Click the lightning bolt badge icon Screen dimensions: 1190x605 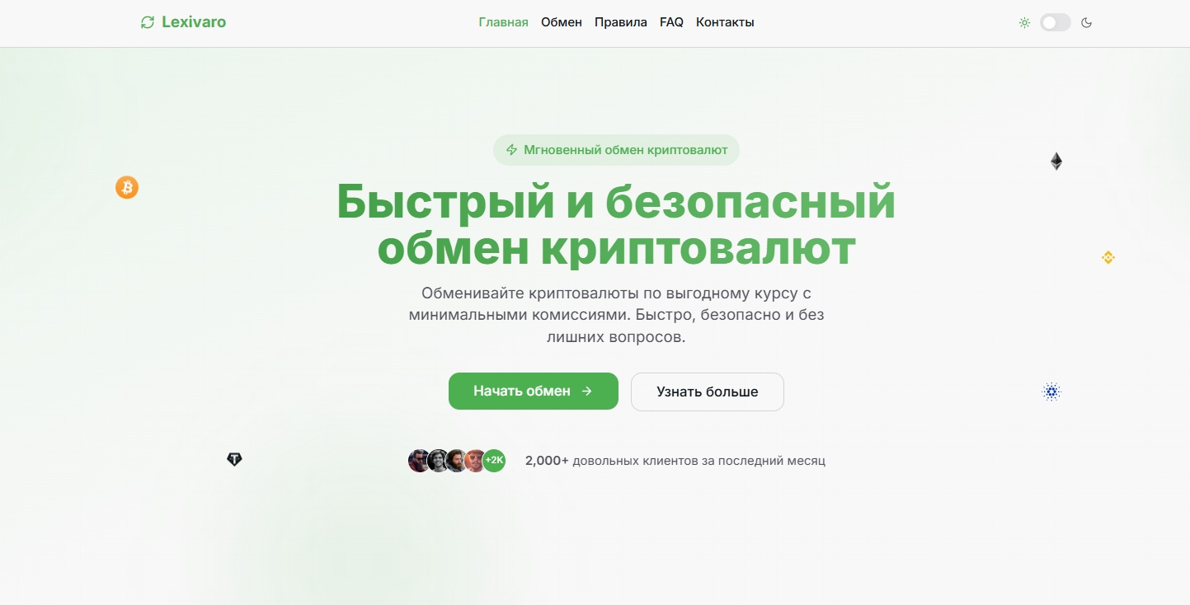(511, 150)
